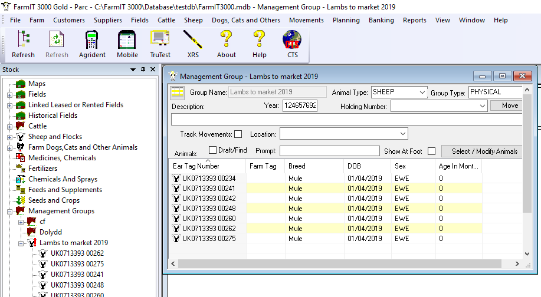The height and width of the screenshot is (297, 541).
Task: Enable the Draft/Find checkbox
Action: 212,150
